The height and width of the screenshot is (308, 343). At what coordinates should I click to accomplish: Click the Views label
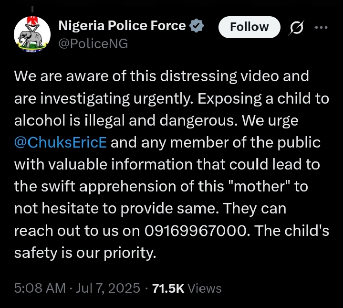click(x=205, y=288)
